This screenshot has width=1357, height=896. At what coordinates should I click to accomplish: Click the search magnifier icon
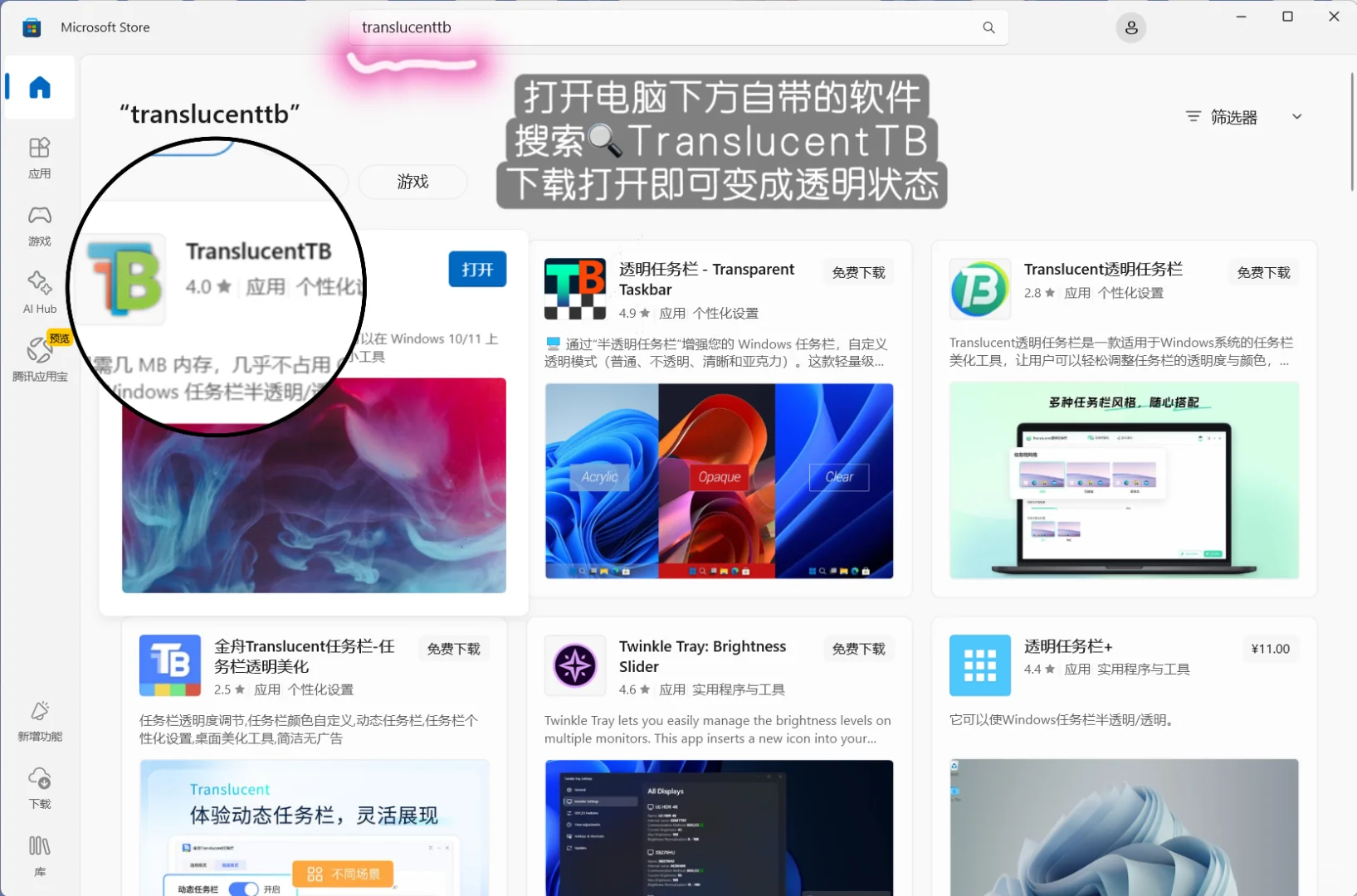pyautogui.click(x=988, y=27)
